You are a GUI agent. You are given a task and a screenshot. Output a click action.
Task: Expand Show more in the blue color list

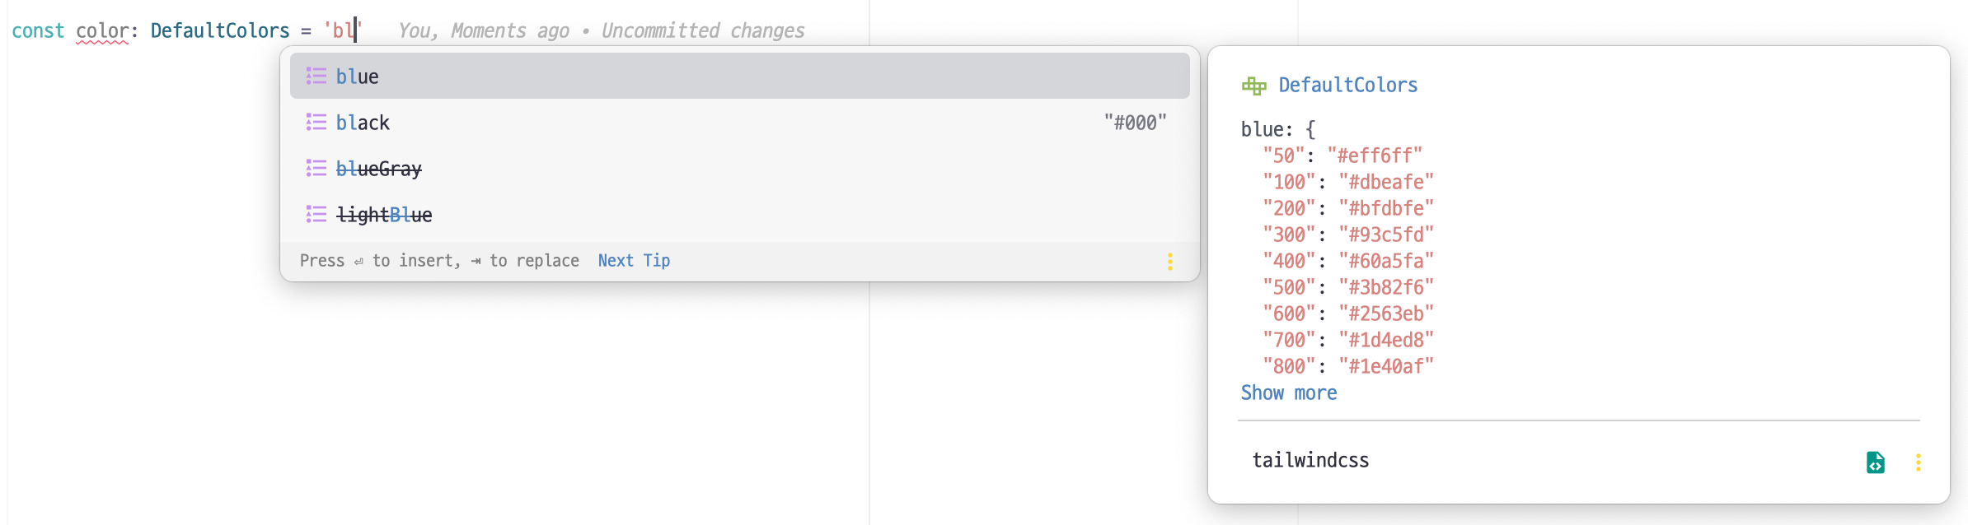[x=1289, y=393]
